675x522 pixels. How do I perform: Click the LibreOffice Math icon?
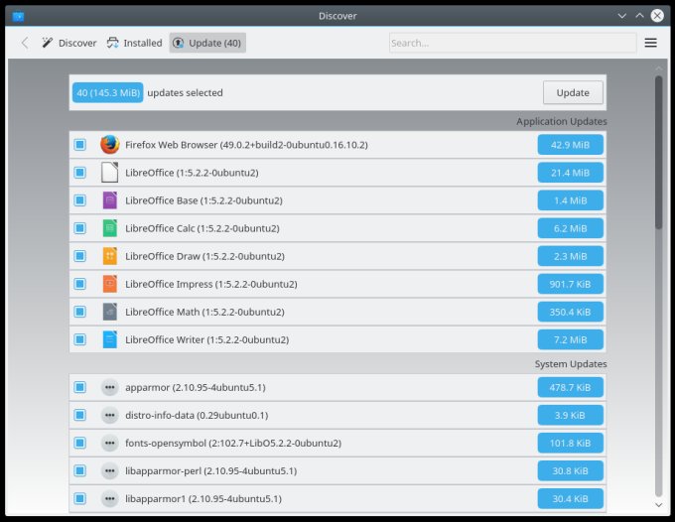[109, 312]
